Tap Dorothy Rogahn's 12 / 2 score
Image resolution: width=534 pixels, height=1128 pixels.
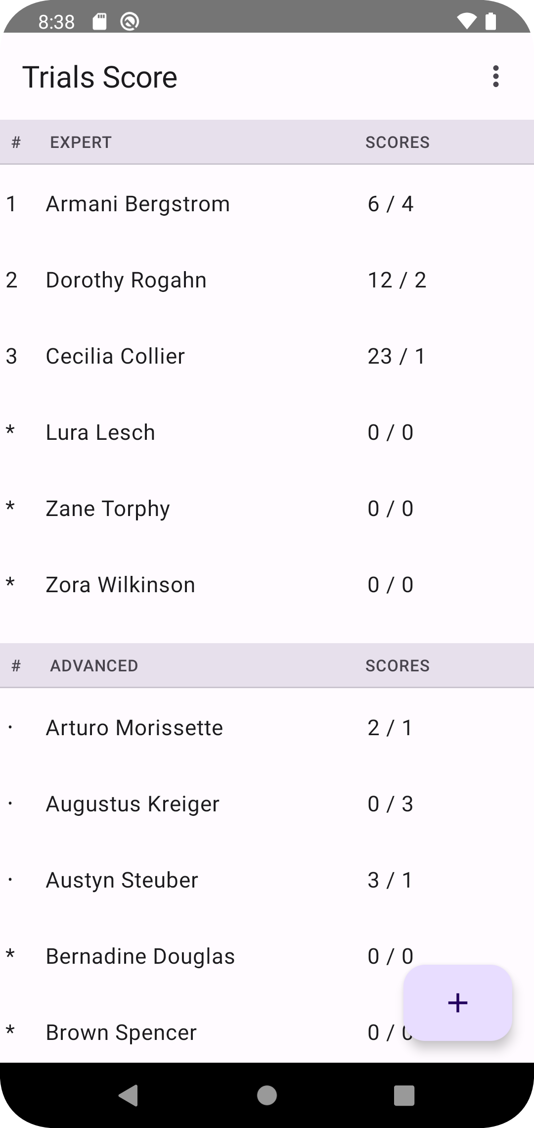(397, 280)
